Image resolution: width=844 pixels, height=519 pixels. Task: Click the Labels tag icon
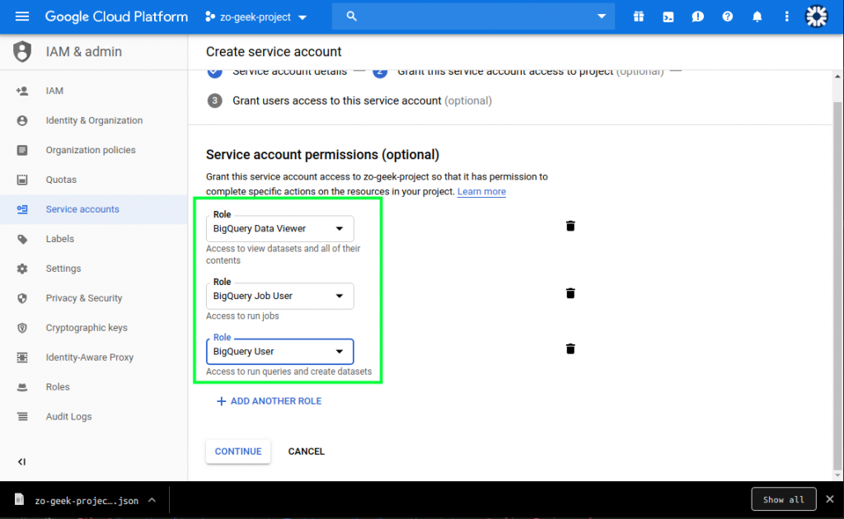[x=22, y=239]
